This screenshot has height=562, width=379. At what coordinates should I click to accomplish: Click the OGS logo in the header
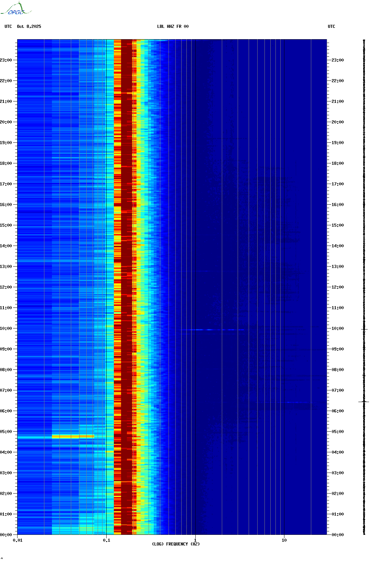(x=16, y=9)
